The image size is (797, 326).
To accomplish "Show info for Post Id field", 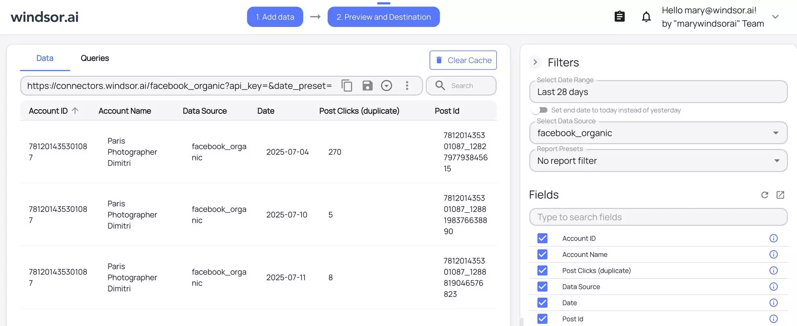I will pos(773,319).
